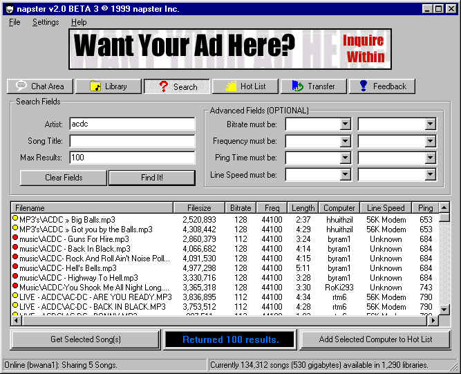
Task: Click yellow dot beside Big Balls.mp3
Action: coord(15,219)
